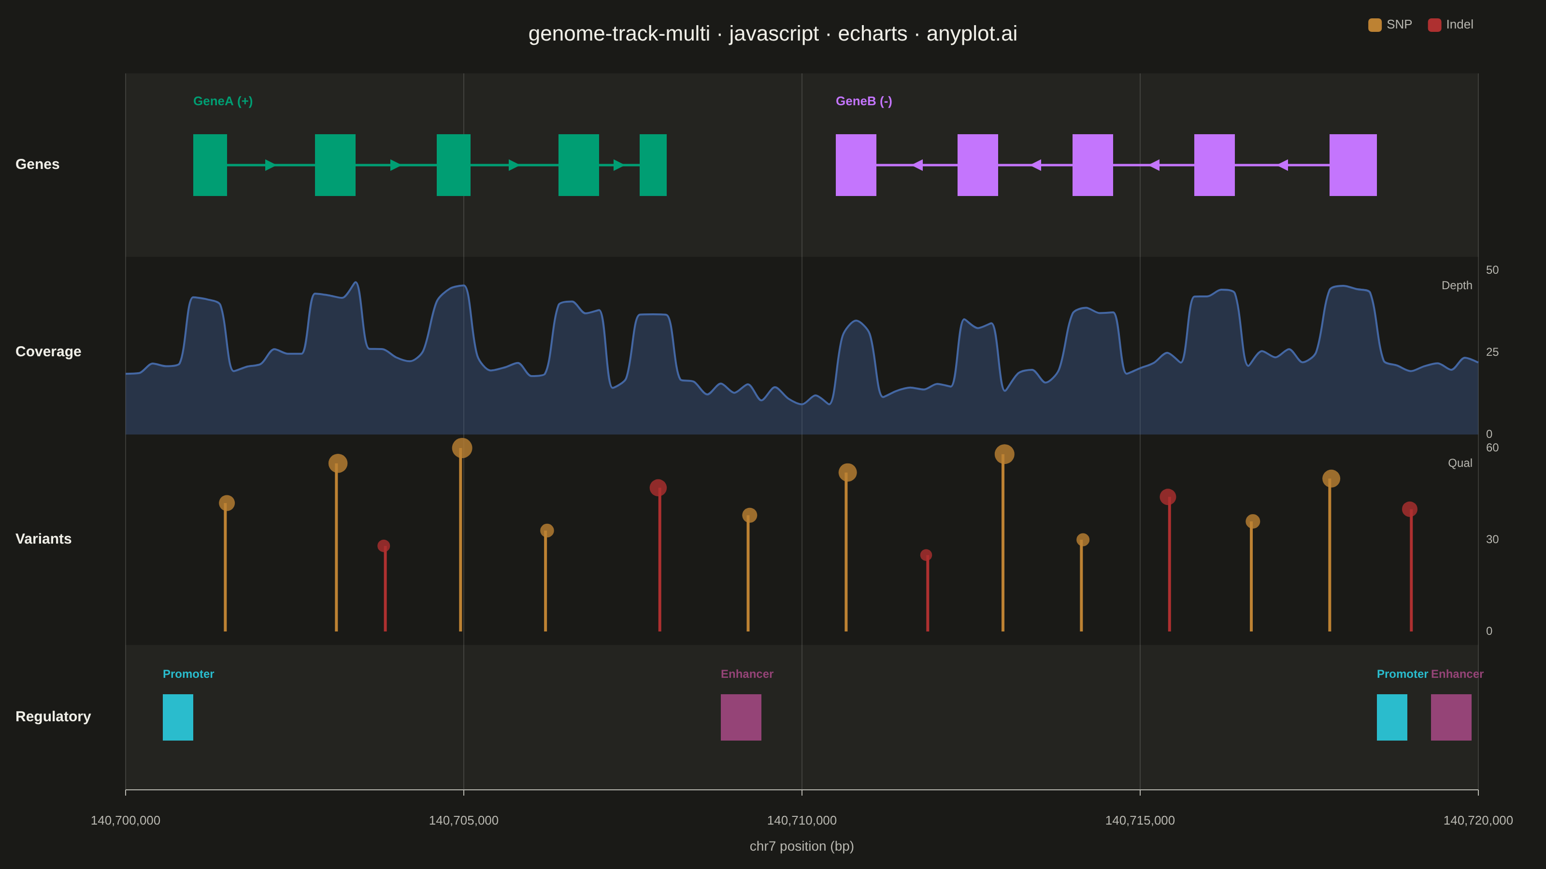Select the Genes track label
The image size is (1546, 869).
point(37,164)
